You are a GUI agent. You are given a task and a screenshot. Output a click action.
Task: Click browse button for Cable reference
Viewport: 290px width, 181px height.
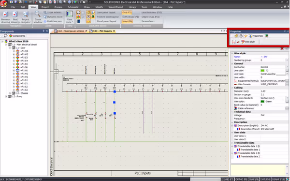tap(287, 108)
